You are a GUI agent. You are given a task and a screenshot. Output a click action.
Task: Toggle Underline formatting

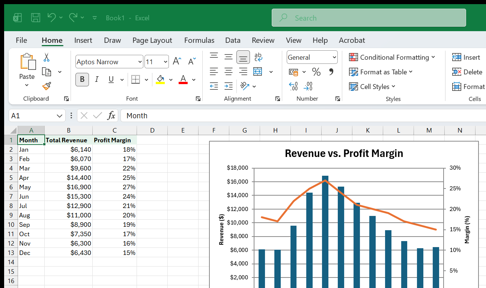point(111,79)
